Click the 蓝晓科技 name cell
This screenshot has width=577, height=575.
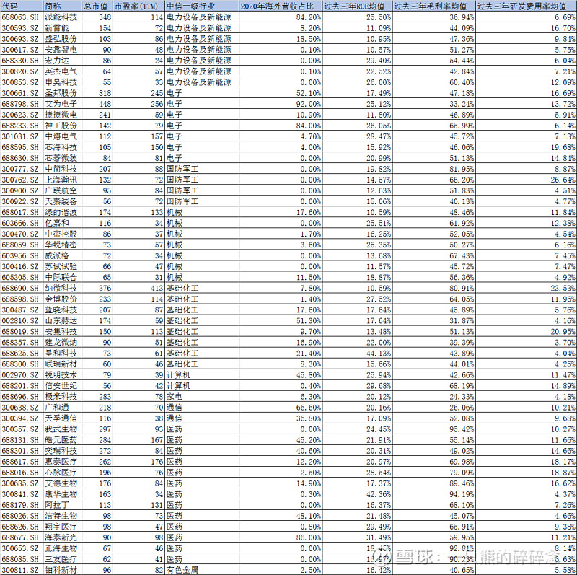(61, 310)
